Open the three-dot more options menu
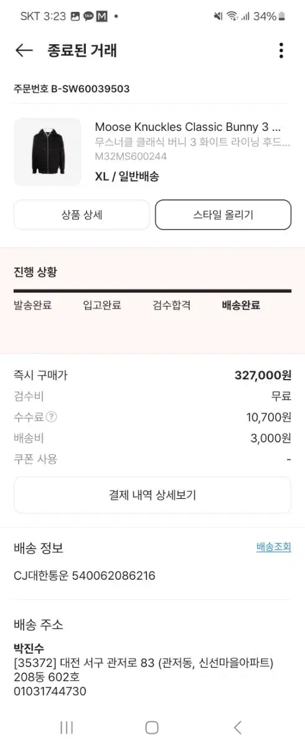305x748 pixels. click(281, 50)
